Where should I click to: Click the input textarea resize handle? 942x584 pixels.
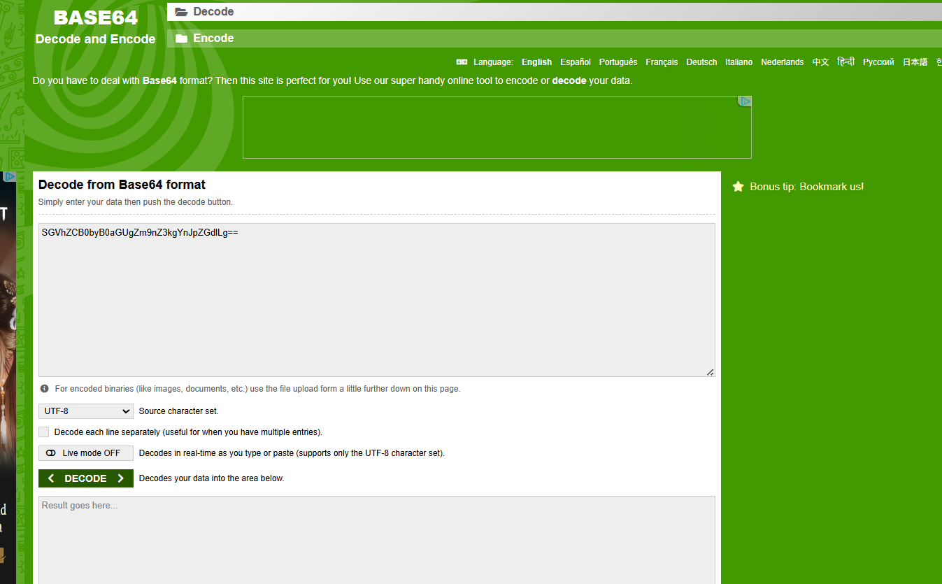point(710,372)
